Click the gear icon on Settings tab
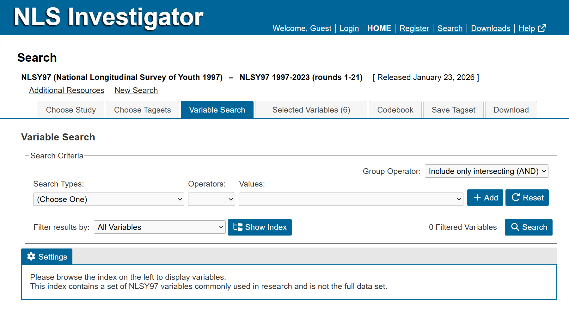The image size is (569, 313). tap(31, 256)
